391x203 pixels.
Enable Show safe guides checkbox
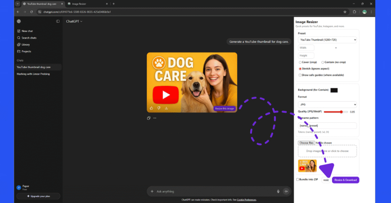[300, 75]
